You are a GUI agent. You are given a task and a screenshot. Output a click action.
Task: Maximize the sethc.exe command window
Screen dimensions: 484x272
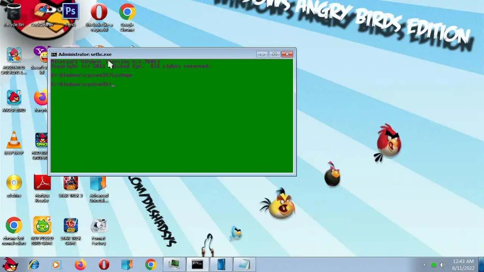(275, 54)
